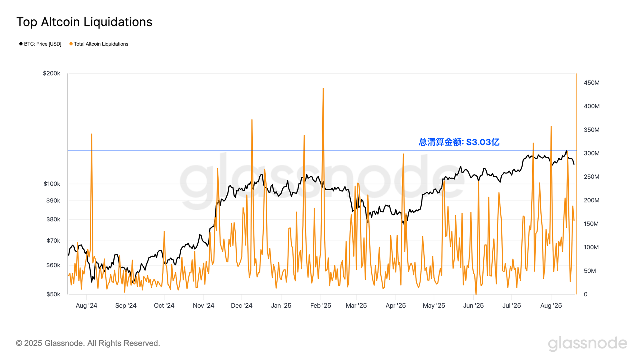Click the Top Altcoin Liquidations title

(x=84, y=22)
